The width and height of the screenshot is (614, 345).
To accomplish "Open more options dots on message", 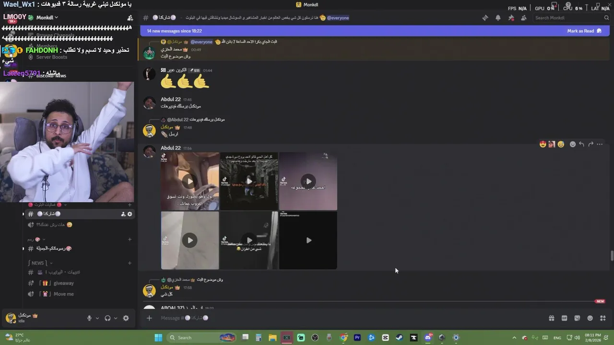I will (600, 144).
